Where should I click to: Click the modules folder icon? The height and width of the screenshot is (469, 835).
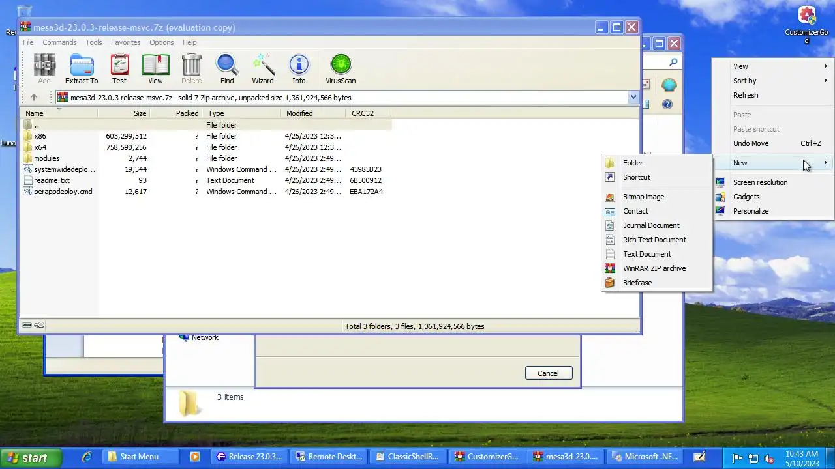(28, 158)
